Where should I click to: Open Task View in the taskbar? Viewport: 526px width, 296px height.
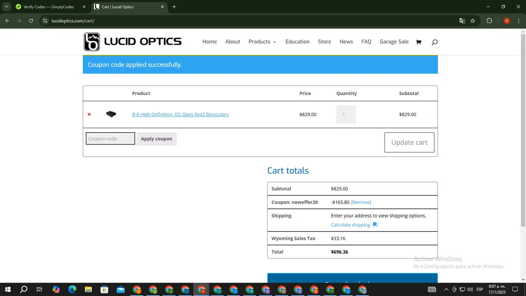[40, 290]
